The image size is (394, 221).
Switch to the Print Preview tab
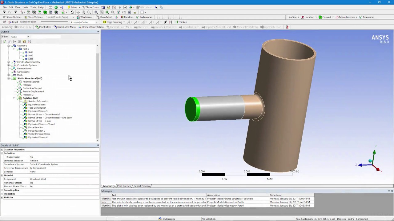coord(124,186)
